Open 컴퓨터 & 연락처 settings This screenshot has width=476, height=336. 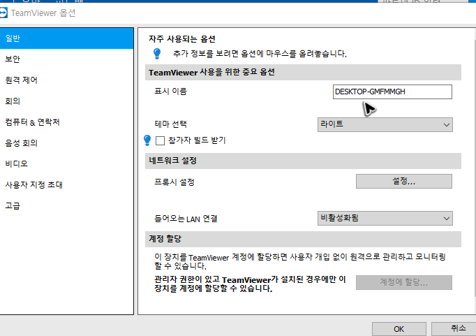click(67, 122)
